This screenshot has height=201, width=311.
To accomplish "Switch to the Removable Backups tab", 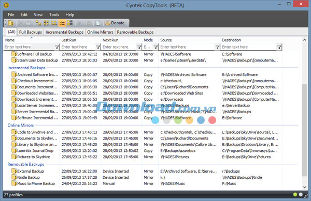I will click(135, 32).
